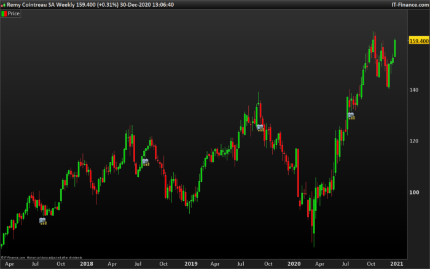Click the candlestick icon in title bar

pos(3,5)
